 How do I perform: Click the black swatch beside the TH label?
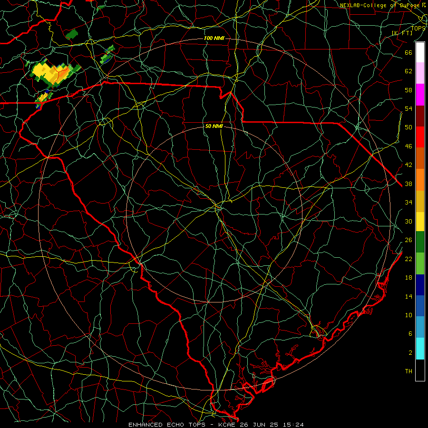pos(420,370)
